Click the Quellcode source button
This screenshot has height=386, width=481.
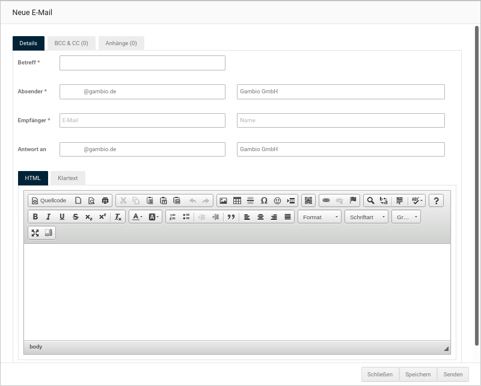(49, 201)
